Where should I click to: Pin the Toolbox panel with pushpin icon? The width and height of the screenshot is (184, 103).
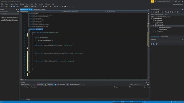[x=17, y=9]
